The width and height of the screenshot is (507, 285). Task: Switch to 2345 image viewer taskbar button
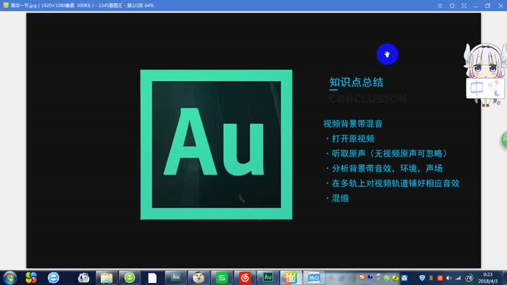(x=291, y=278)
